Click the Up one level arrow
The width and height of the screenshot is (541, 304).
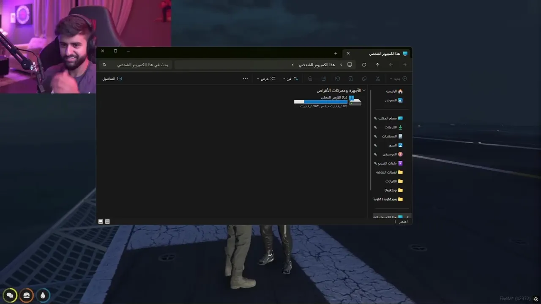pos(377,65)
